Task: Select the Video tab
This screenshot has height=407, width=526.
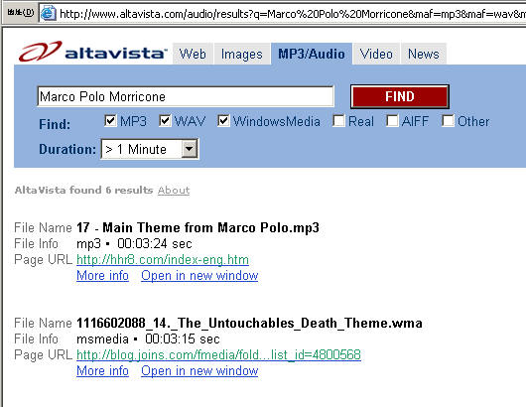Action: 376,54
